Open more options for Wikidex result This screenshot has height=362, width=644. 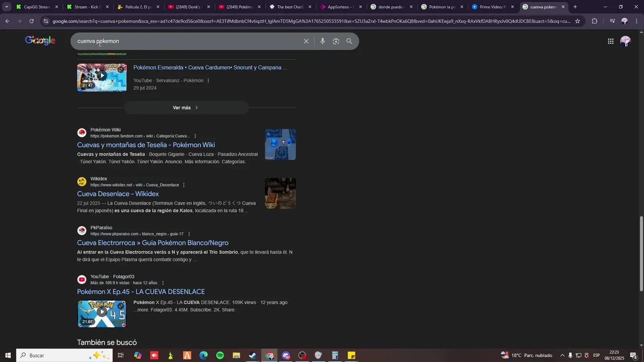pyautogui.click(x=184, y=185)
